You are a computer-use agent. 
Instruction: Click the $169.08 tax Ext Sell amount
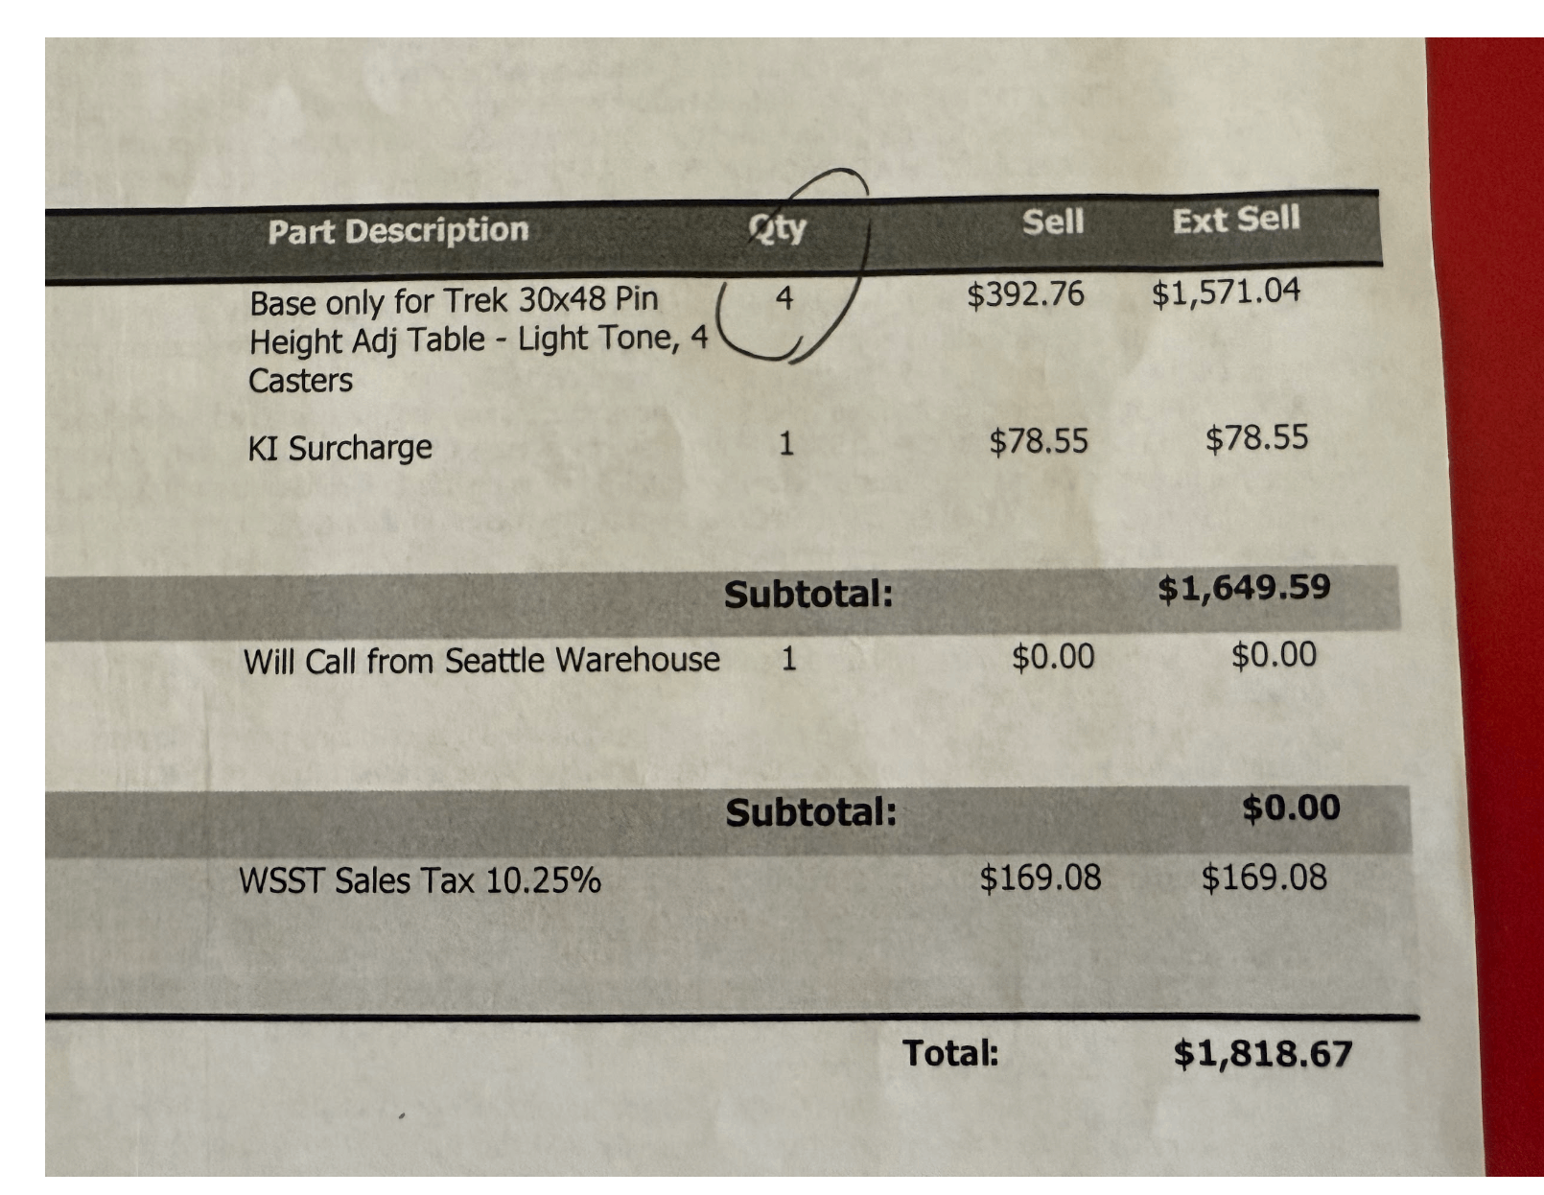[1264, 877]
